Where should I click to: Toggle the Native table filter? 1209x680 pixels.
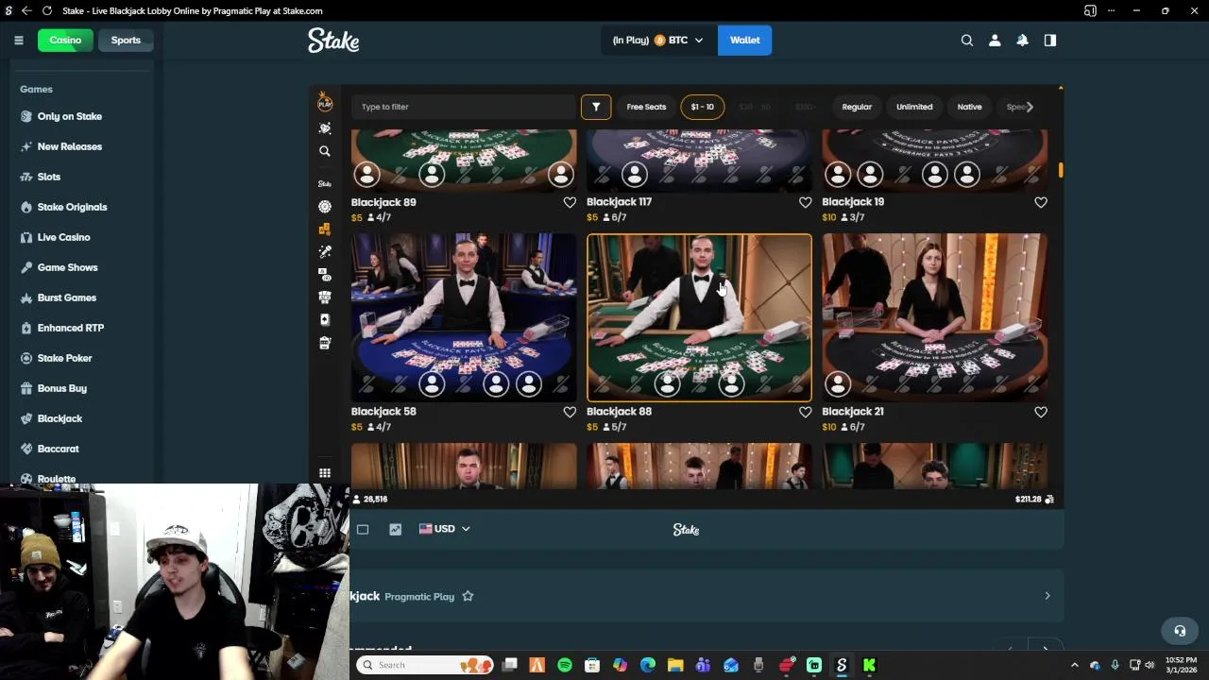pyautogui.click(x=969, y=107)
